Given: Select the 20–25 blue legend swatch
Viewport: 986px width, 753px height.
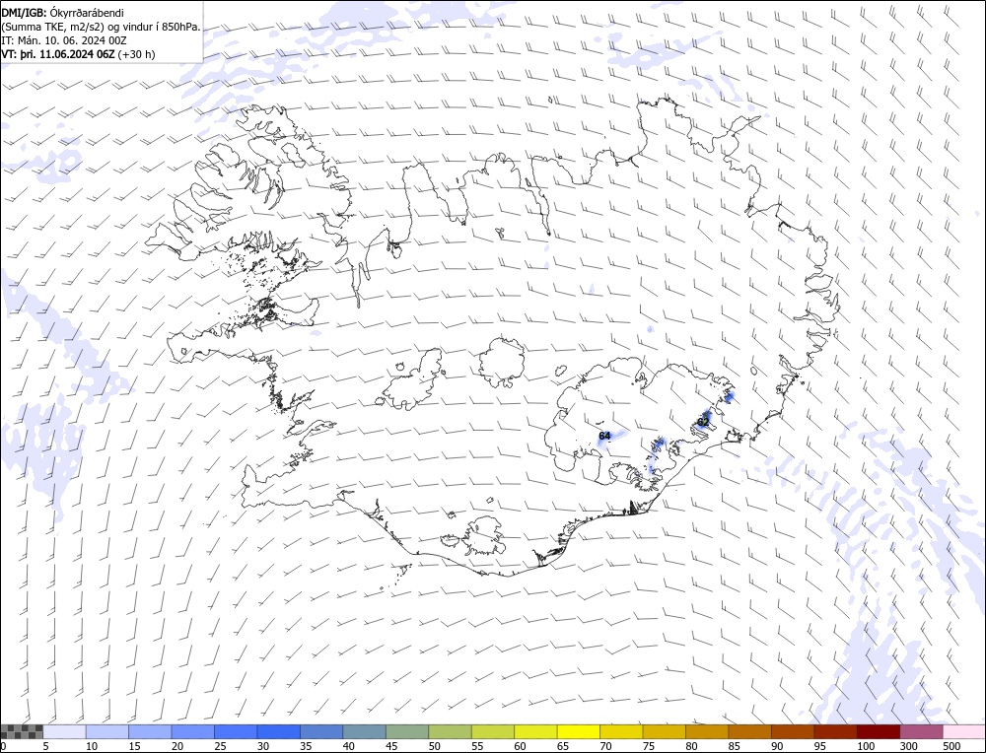Looking at the screenshot, I should [193, 731].
